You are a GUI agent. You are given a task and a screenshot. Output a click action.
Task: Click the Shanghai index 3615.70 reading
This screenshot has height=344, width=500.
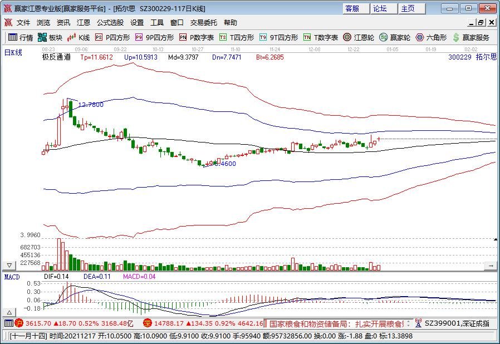pos(38,323)
